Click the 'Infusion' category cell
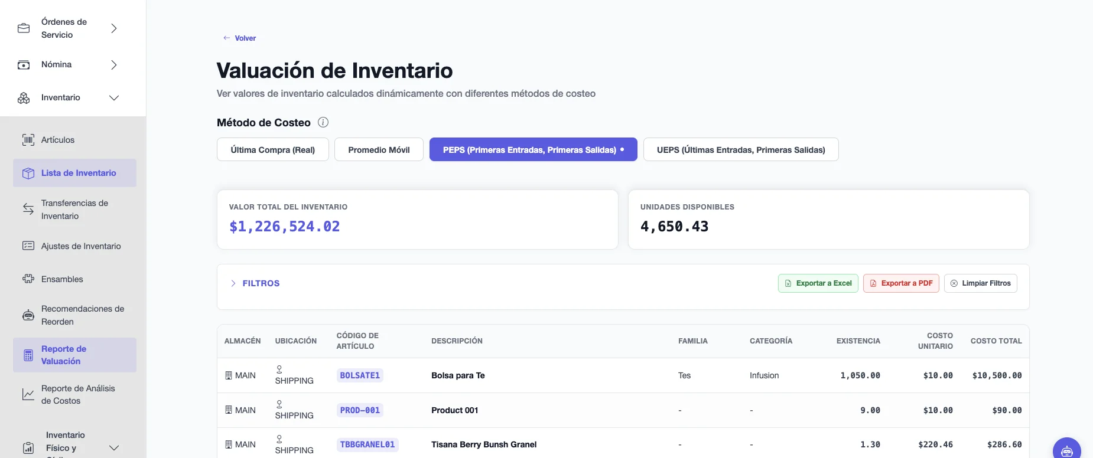This screenshot has height=458, width=1093. [x=765, y=375]
